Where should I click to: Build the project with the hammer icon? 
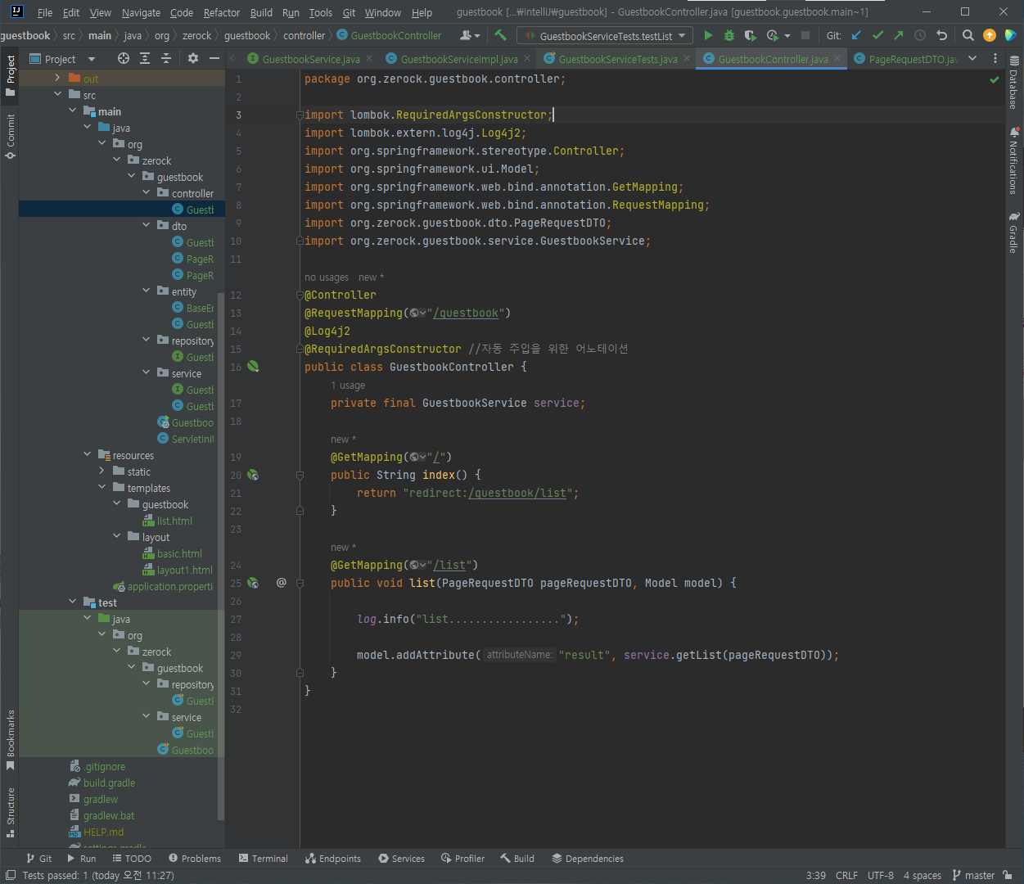(x=501, y=35)
